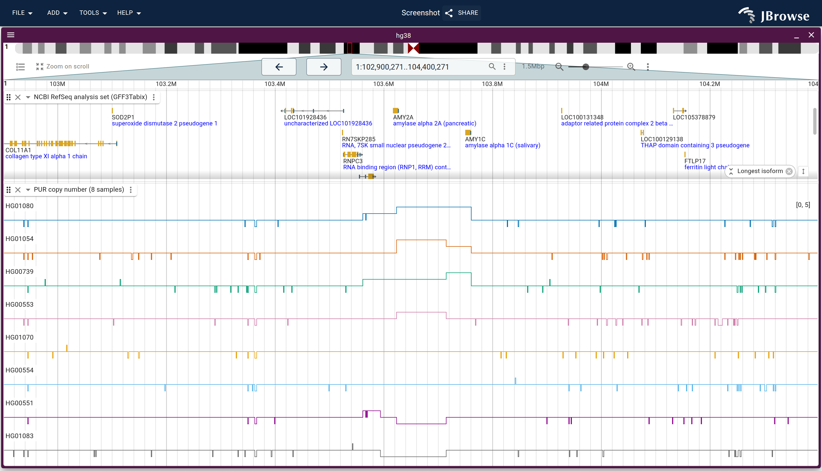Grab the PUR copy number track drag handle
822x471 pixels.
point(9,189)
